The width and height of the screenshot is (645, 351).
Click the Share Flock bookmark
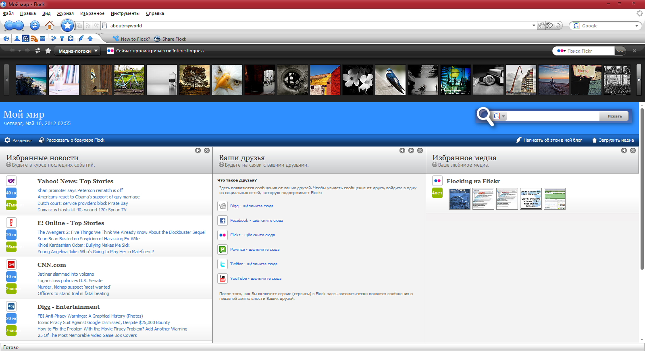click(x=170, y=39)
